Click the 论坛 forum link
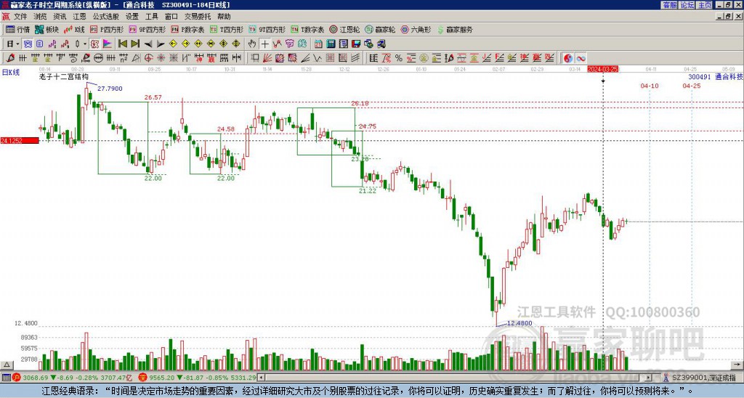Image resolution: width=744 pixels, height=398 pixels. tap(687, 5)
